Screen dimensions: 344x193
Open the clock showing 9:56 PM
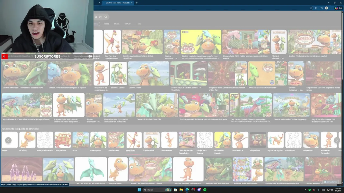[338, 190]
